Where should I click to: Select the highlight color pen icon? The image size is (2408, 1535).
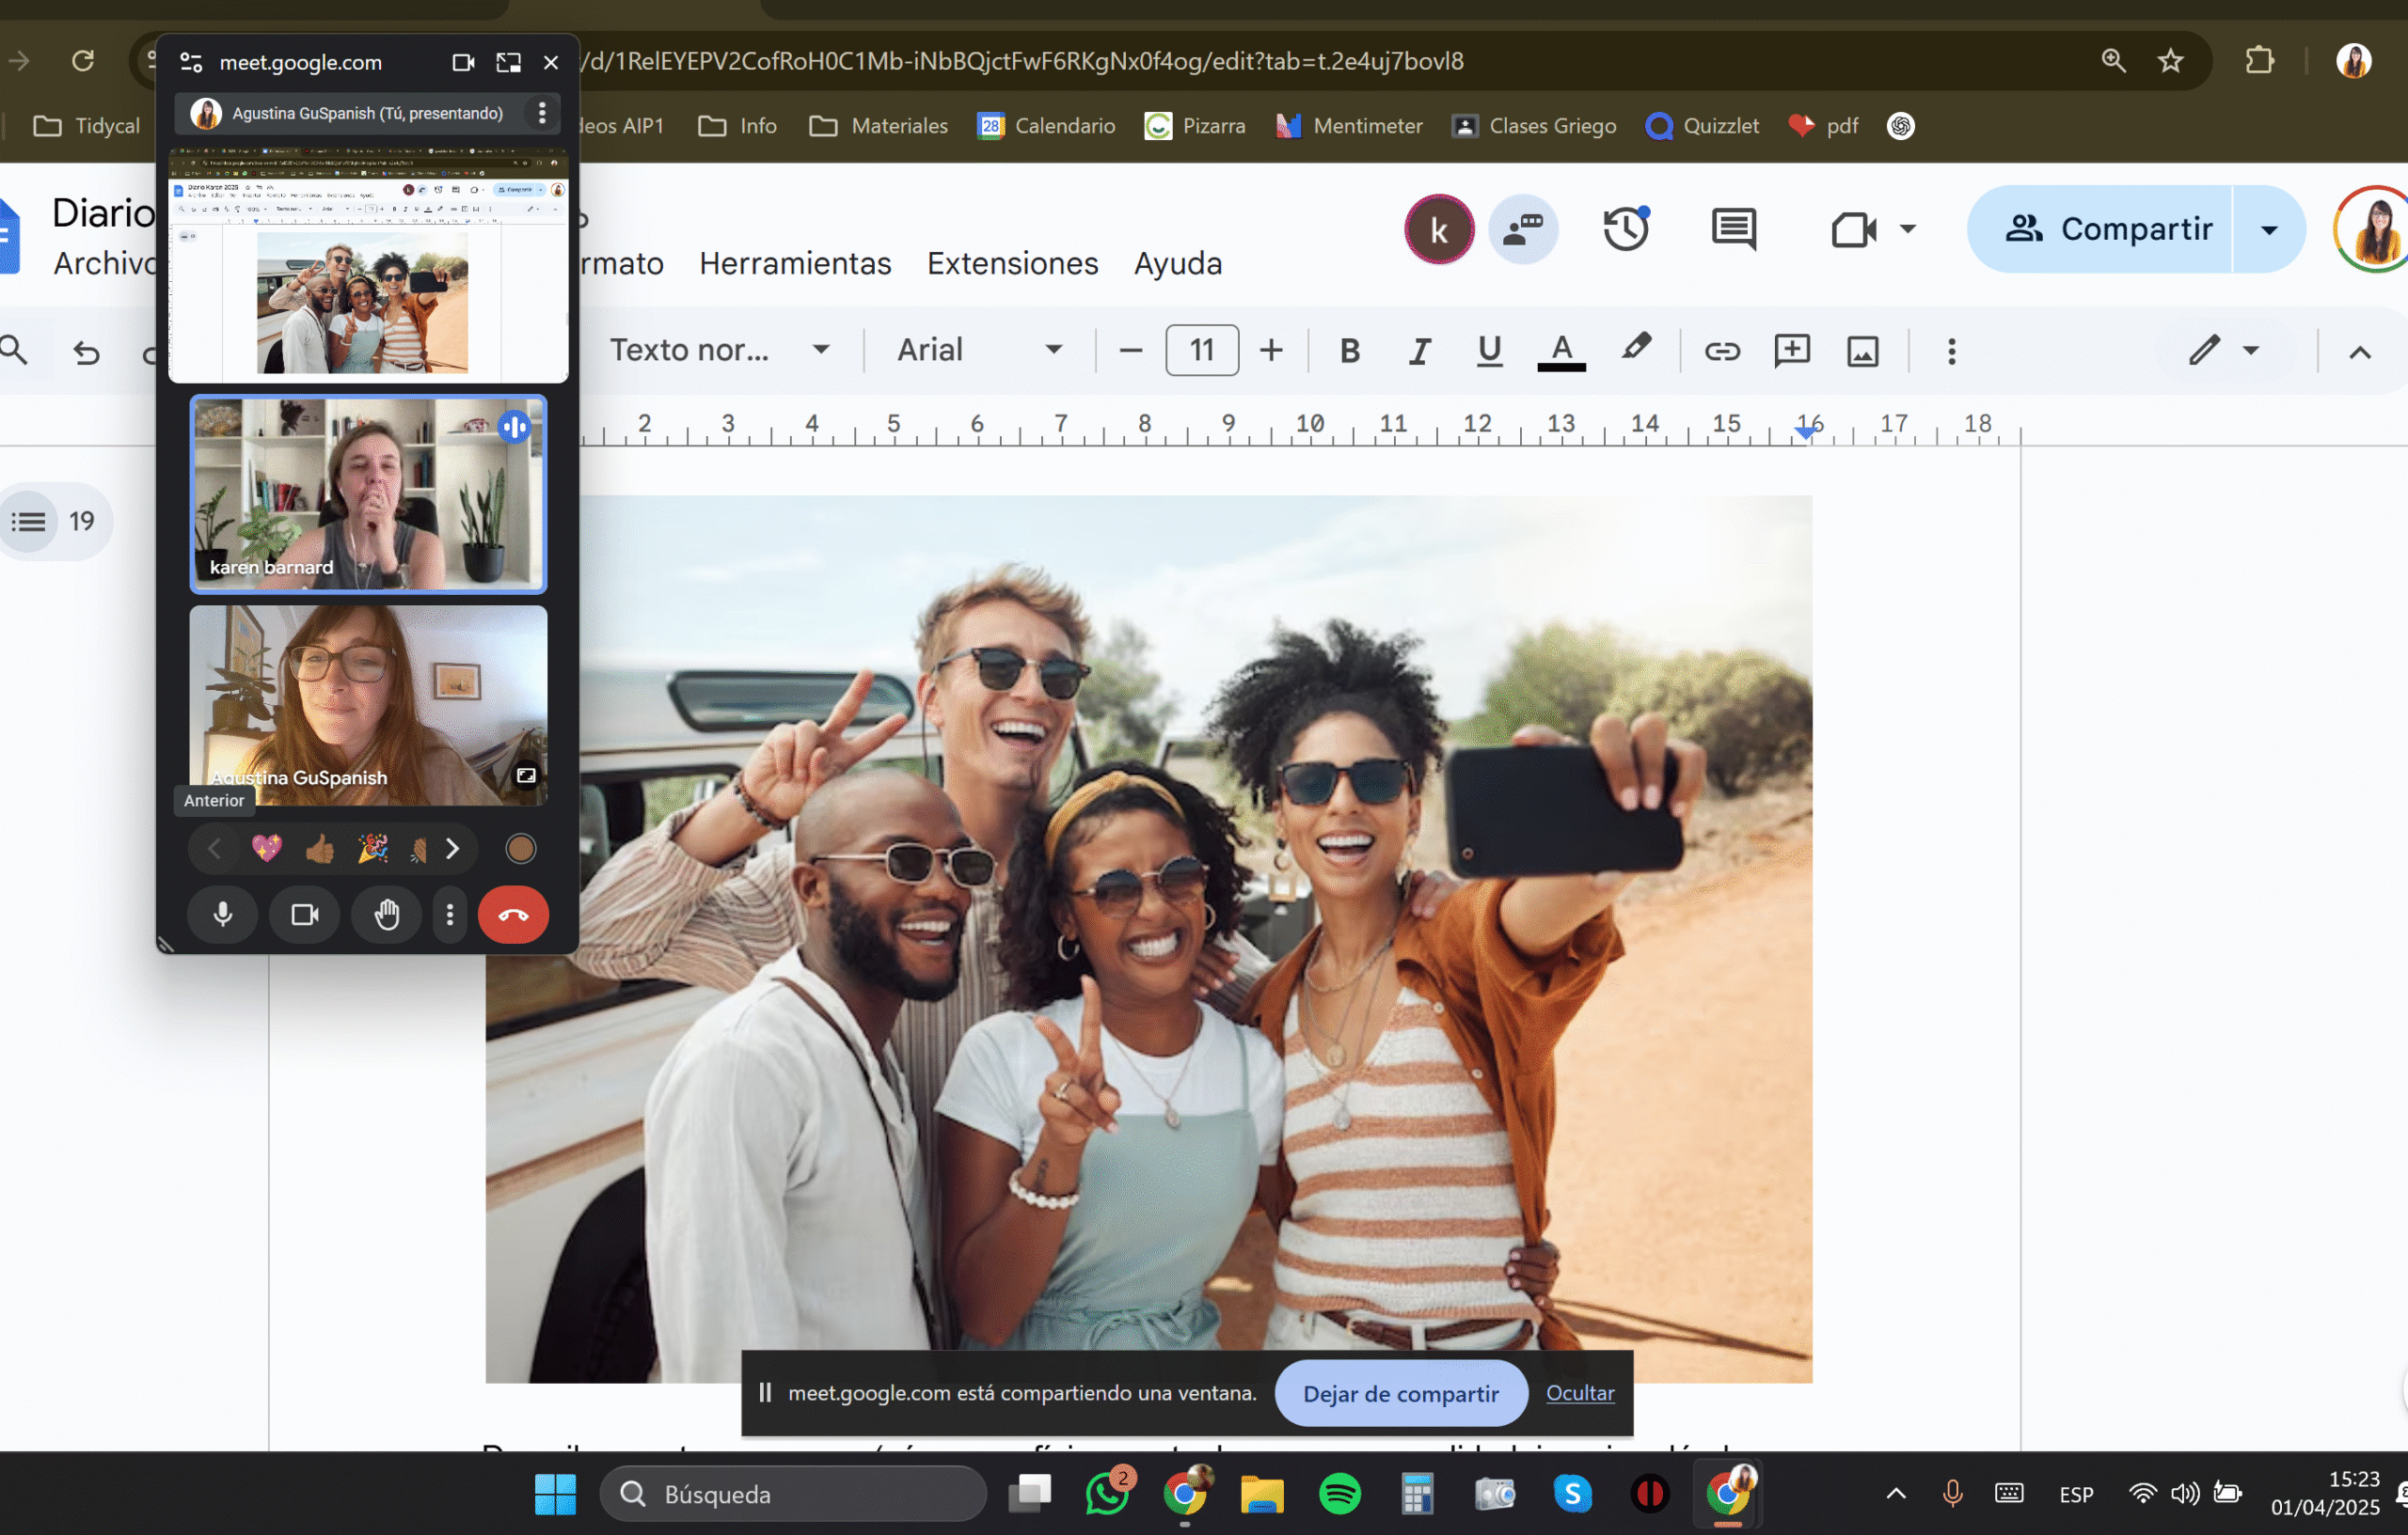(x=1636, y=349)
